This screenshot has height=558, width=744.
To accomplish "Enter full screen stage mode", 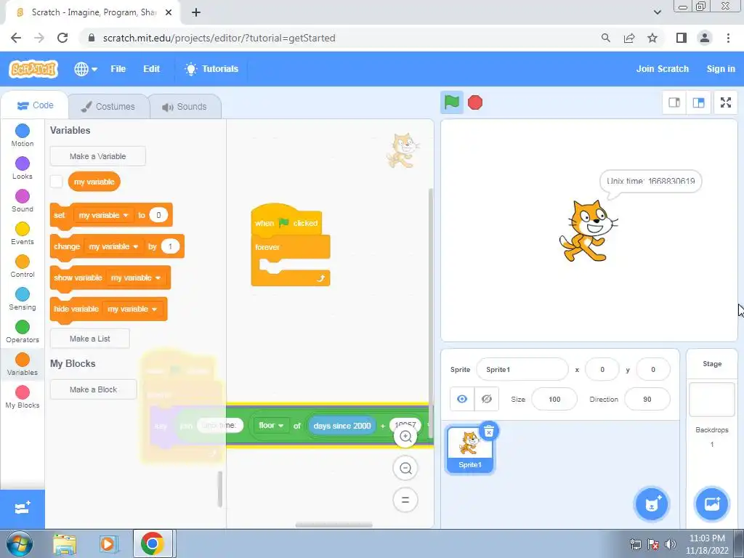I will 726,102.
